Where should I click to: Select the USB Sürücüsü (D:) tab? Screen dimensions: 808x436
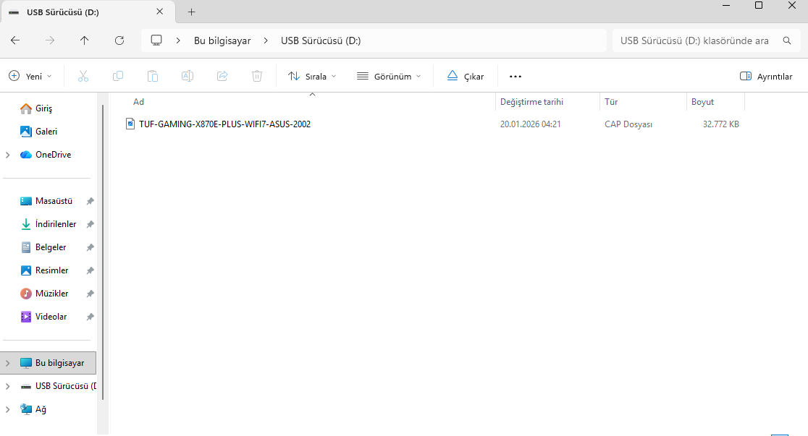(x=88, y=12)
